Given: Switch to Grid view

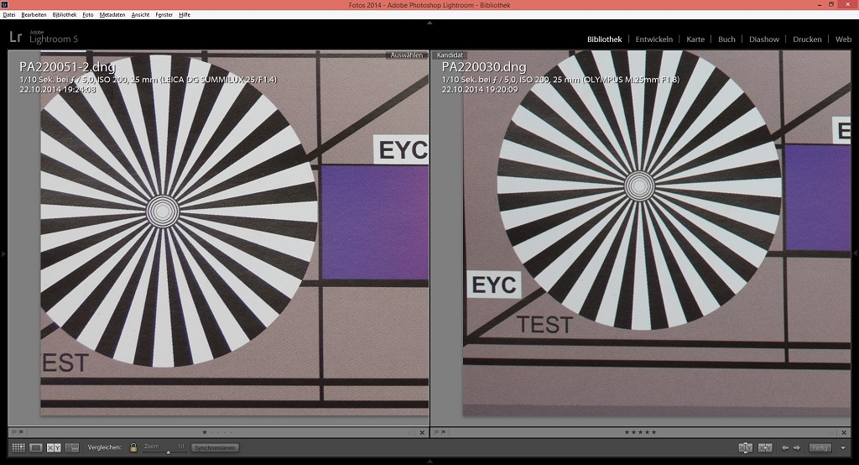Looking at the screenshot, I should click(18, 447).
